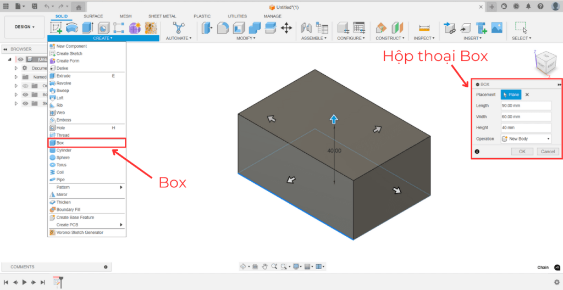Viewport: 563px width, 290px height.
Task: Switch to the SHEET METAL tab
Action: click(162, 16)
